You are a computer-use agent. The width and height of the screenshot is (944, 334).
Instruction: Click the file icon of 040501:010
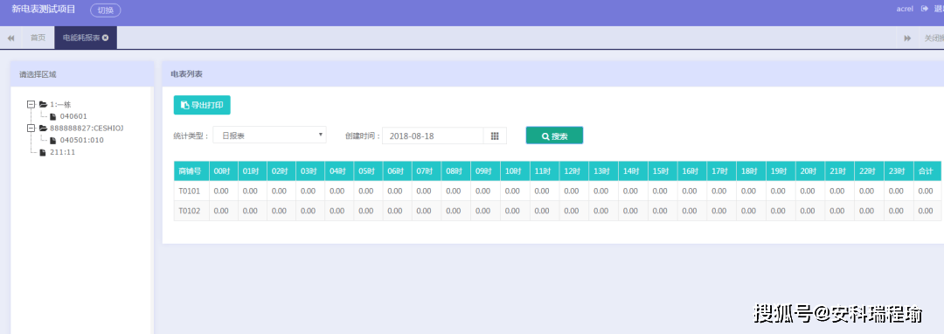pos(53,140)
